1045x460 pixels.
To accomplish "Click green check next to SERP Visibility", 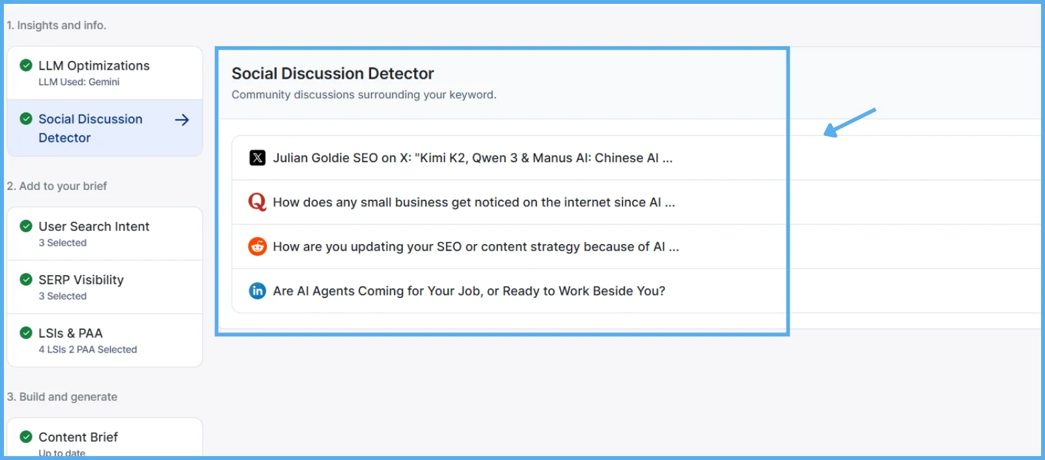I will click(26, 279).
